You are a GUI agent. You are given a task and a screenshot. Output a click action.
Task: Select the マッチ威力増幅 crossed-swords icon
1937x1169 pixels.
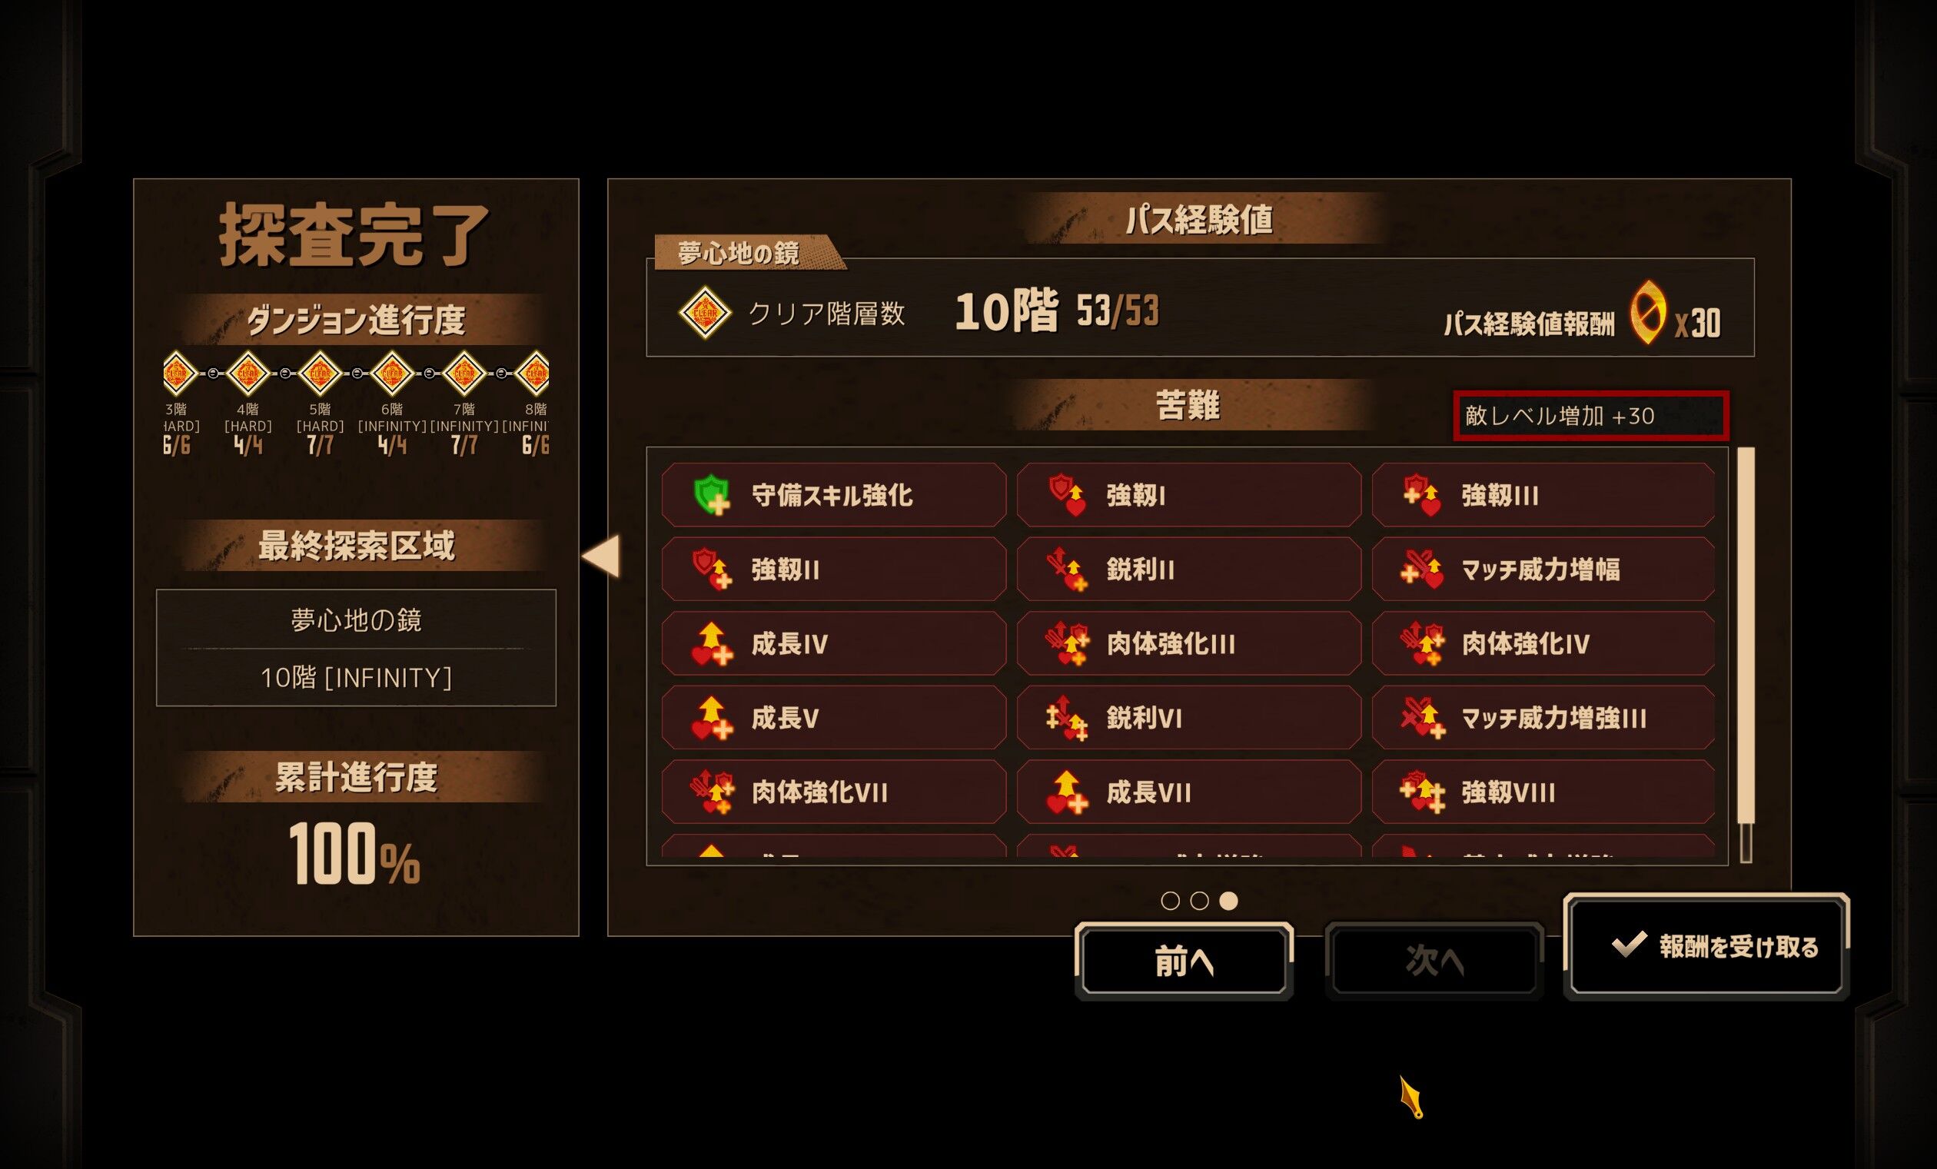pyautogui.click(x=1421, y=570)
